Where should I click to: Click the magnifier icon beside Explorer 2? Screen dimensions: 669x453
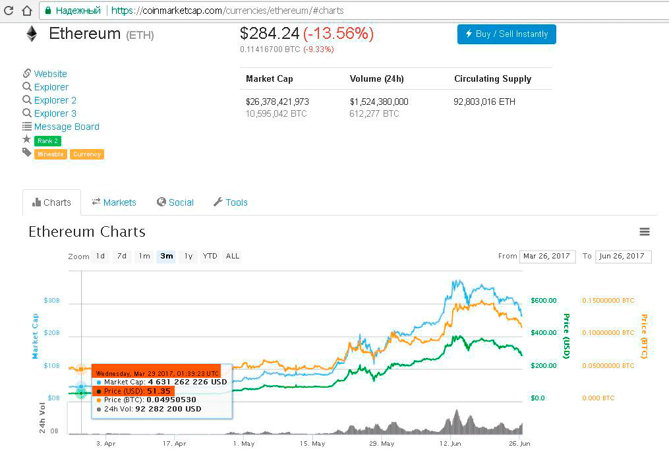coord(27,100)
